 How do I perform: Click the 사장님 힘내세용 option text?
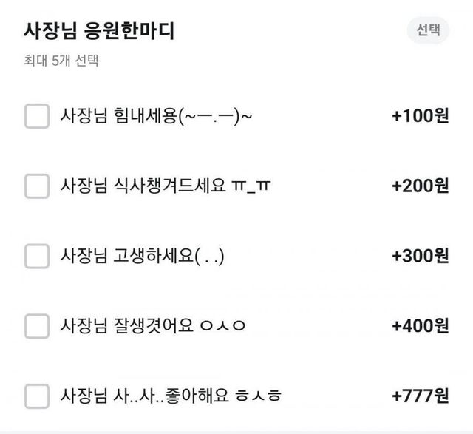tap(157, 116)
